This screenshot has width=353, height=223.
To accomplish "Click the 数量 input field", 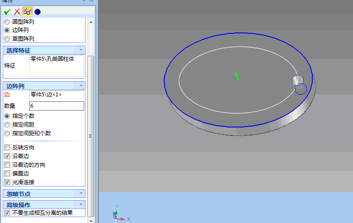I will click(x=56, y=106).
